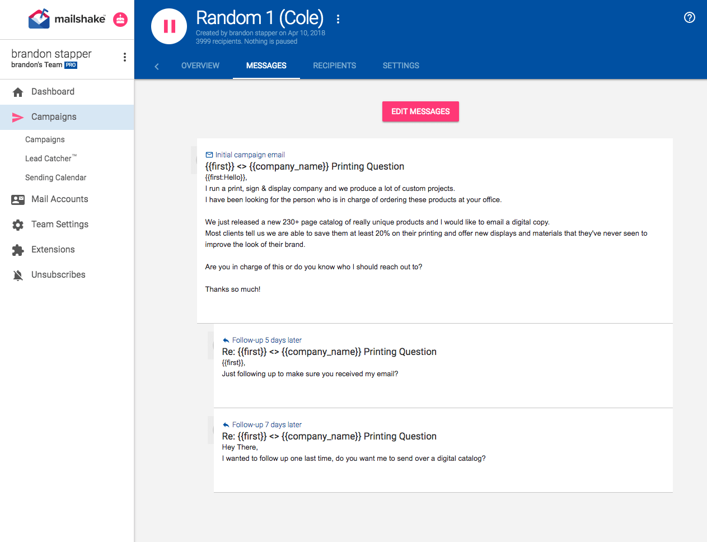
Task: Click the Dashboard home icon
Action: point(18,92)
